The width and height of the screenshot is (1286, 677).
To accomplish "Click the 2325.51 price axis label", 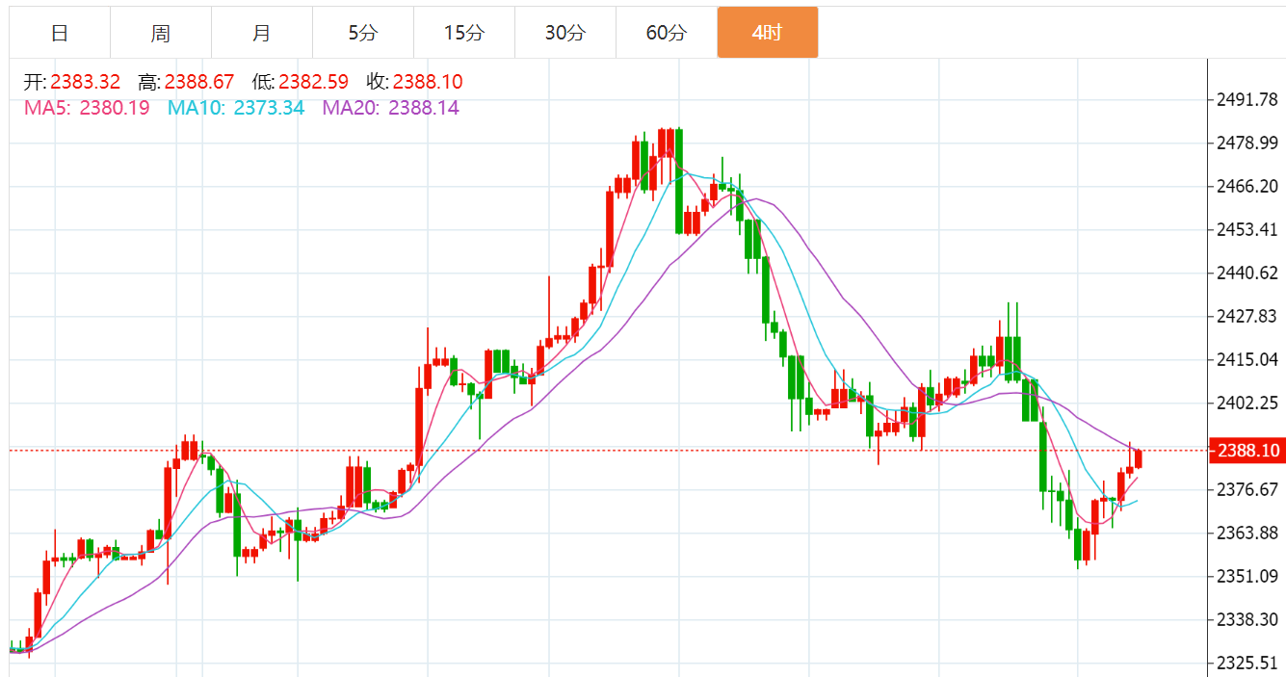I will [x=1248, y=663].
